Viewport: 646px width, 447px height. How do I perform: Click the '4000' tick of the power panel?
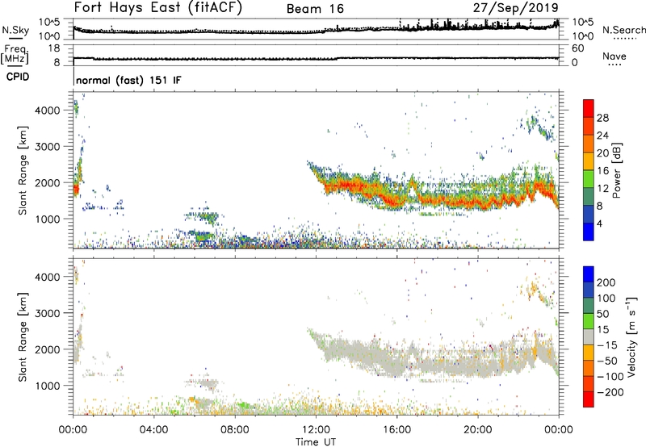tap(47, 111)
